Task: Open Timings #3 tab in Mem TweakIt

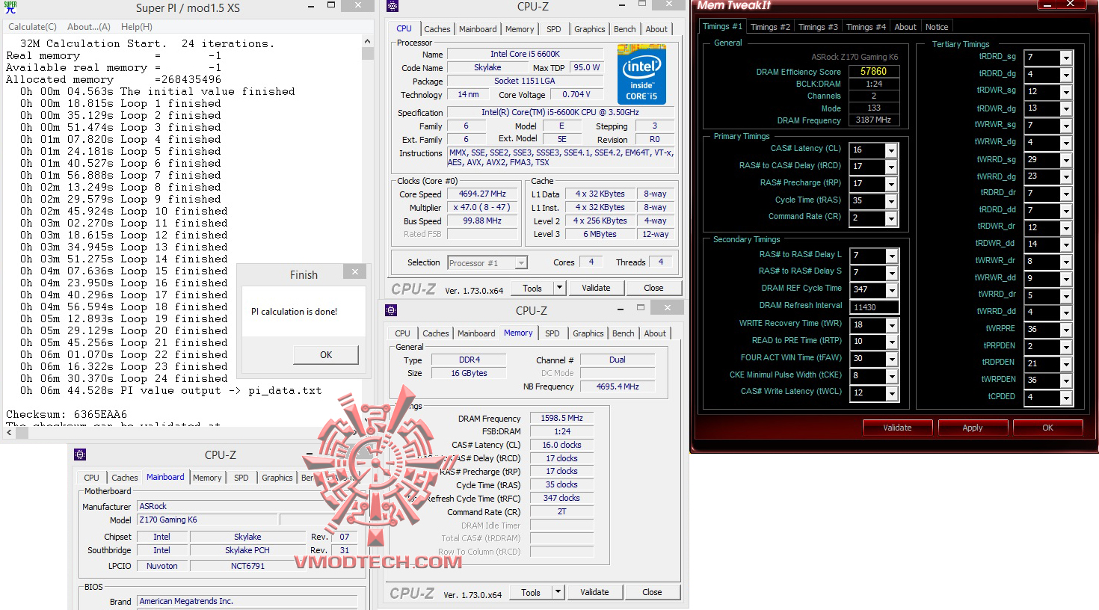Action: [818, 27]
